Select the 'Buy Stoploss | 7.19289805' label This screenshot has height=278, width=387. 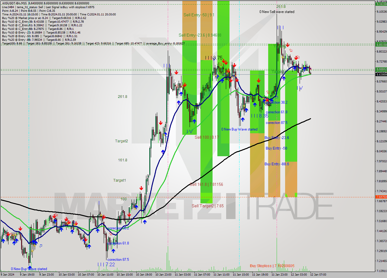click(x=272, y=266)
